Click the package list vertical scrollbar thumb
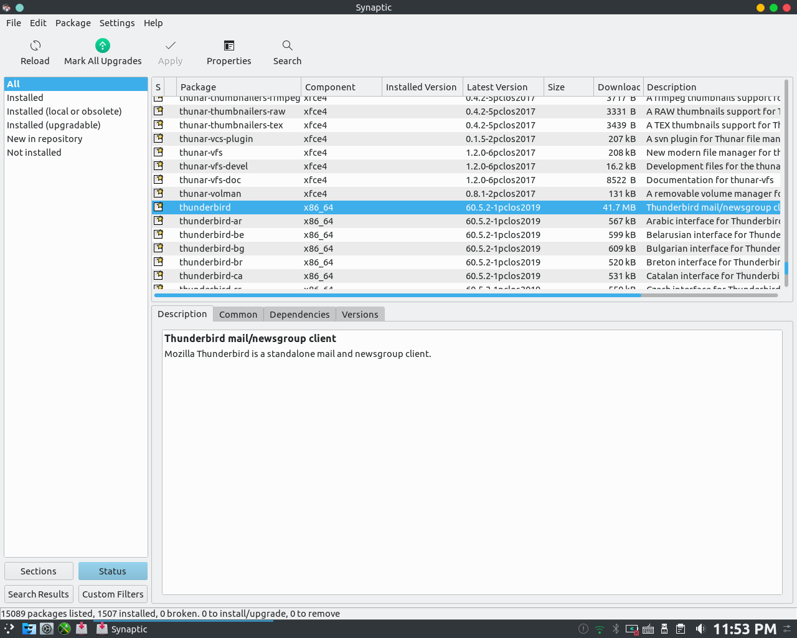The height and width of the screenshot is (638, 797). 786,268
